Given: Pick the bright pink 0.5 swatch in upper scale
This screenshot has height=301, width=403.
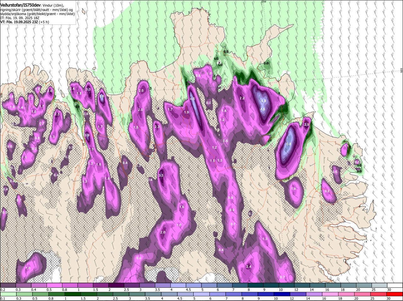Looking at the screenshot, I should tap(54, 285).
